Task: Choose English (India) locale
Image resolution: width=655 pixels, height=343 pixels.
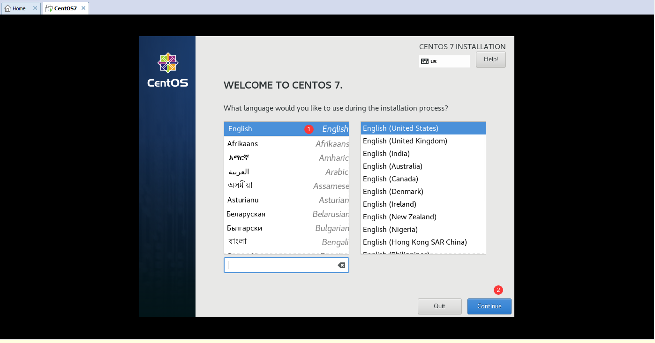Action: click(423, 154)
